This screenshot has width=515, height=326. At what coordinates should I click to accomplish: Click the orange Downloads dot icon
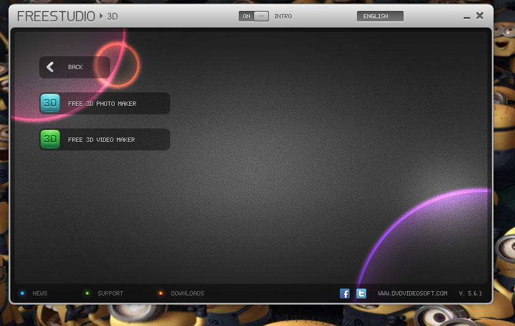pyautogui.click(x=160, y=293)
